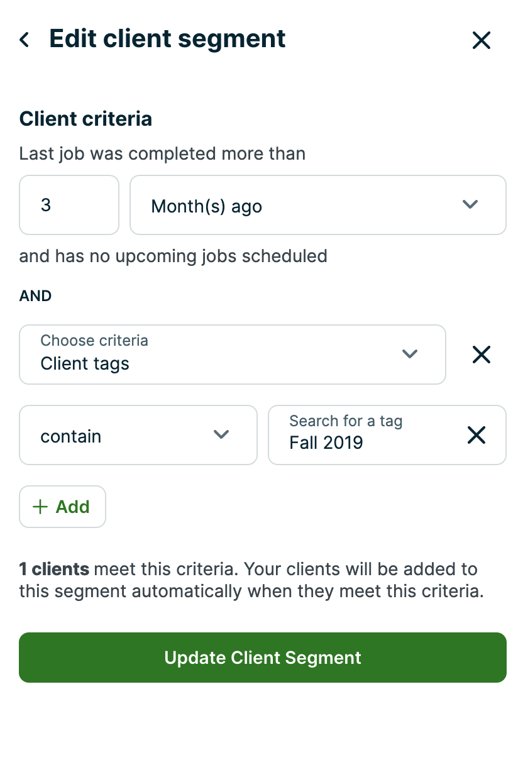The height and width of the screenshot is (782, 523).
Task: Click the 'Choose criteria' field label
Action: point(94,341)
